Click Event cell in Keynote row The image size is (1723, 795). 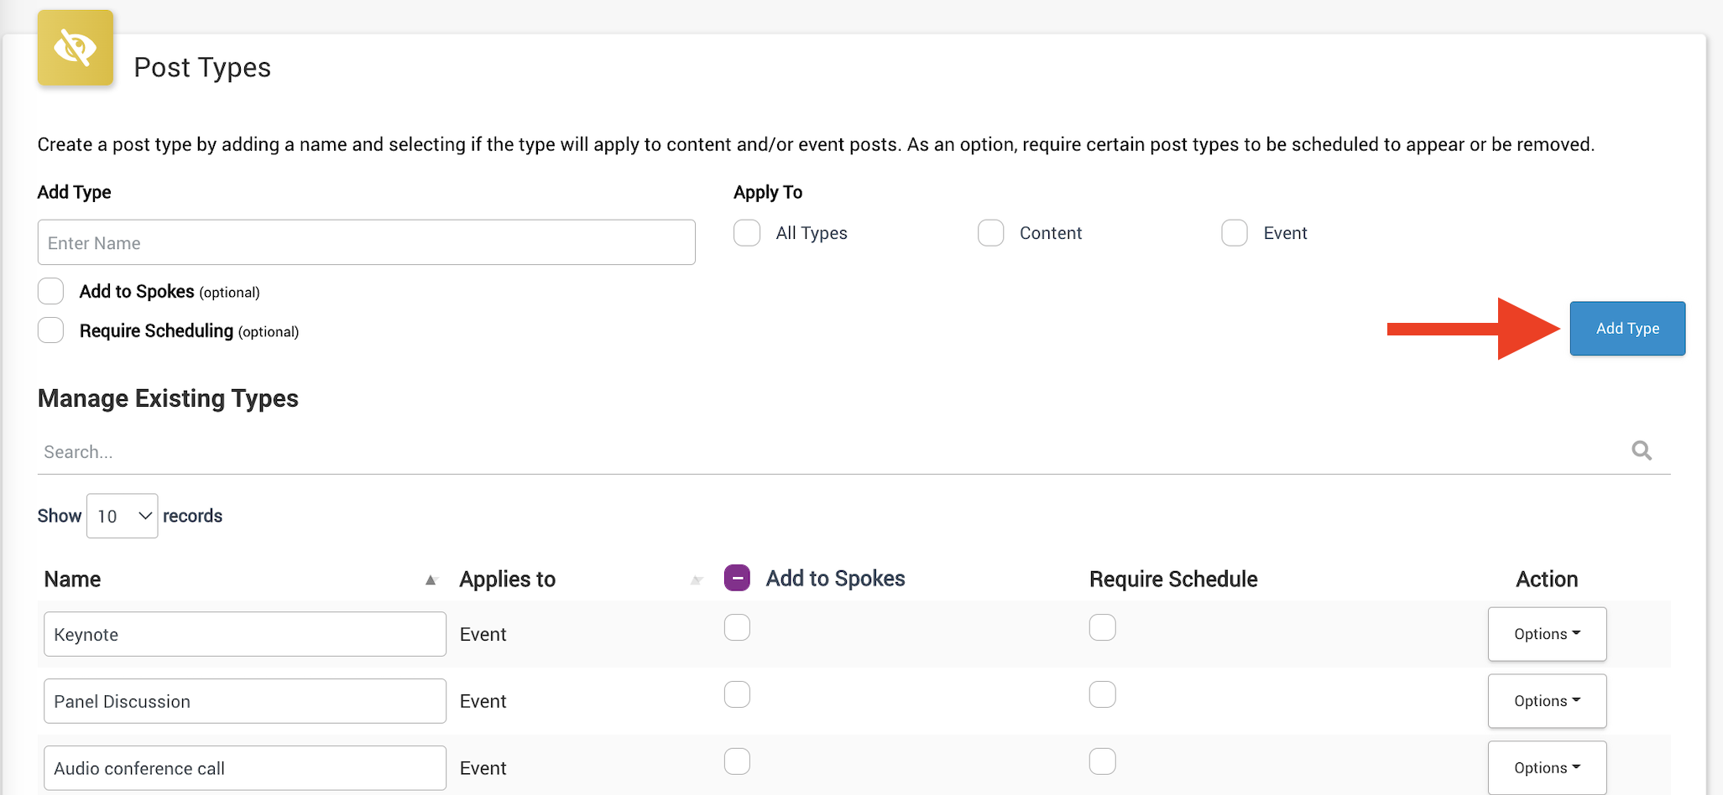pos(483,634)
